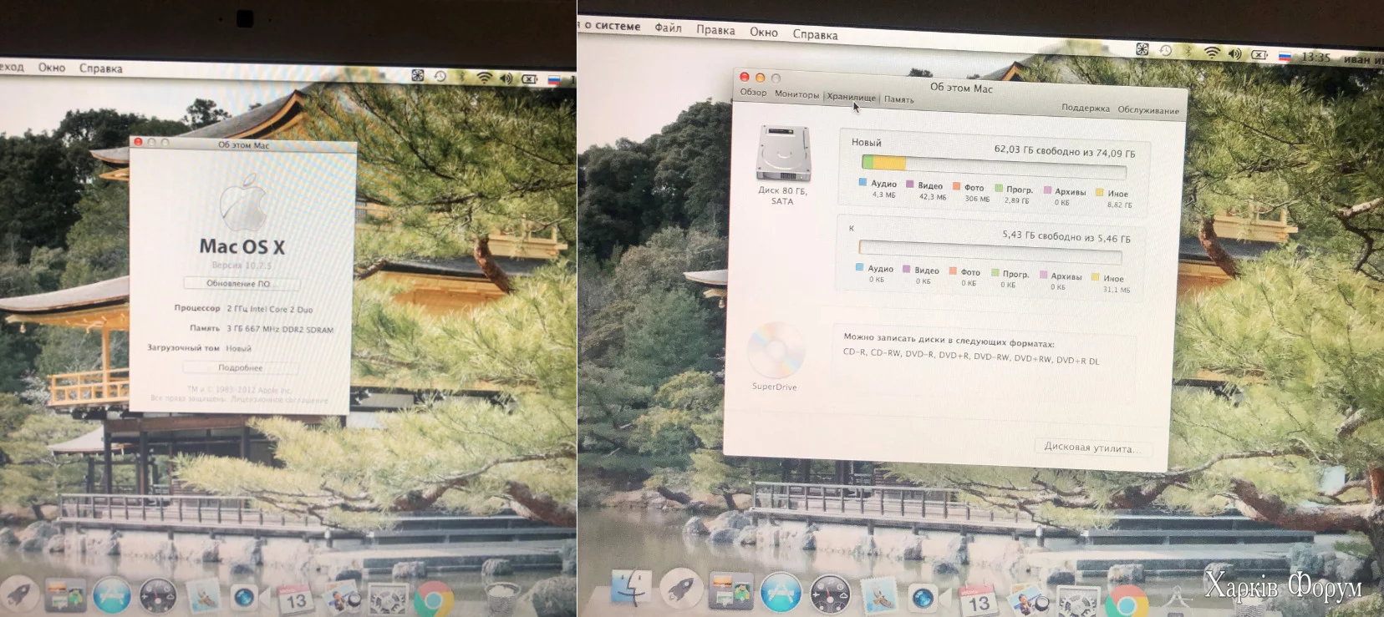The width and height of the screenshot is (1384, 617).
Task: Open iPhoto in the right photo's dock
Action: tap(1028, 600)
